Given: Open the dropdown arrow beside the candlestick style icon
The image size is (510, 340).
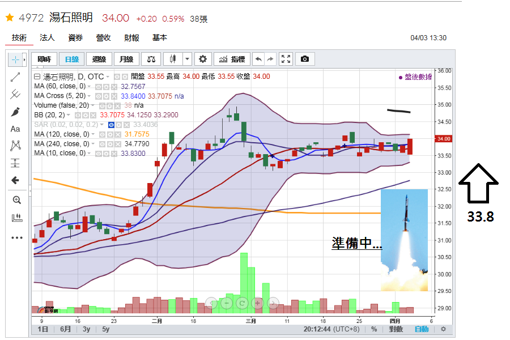Looking at the screenshot, I should (x=188, y=59).
